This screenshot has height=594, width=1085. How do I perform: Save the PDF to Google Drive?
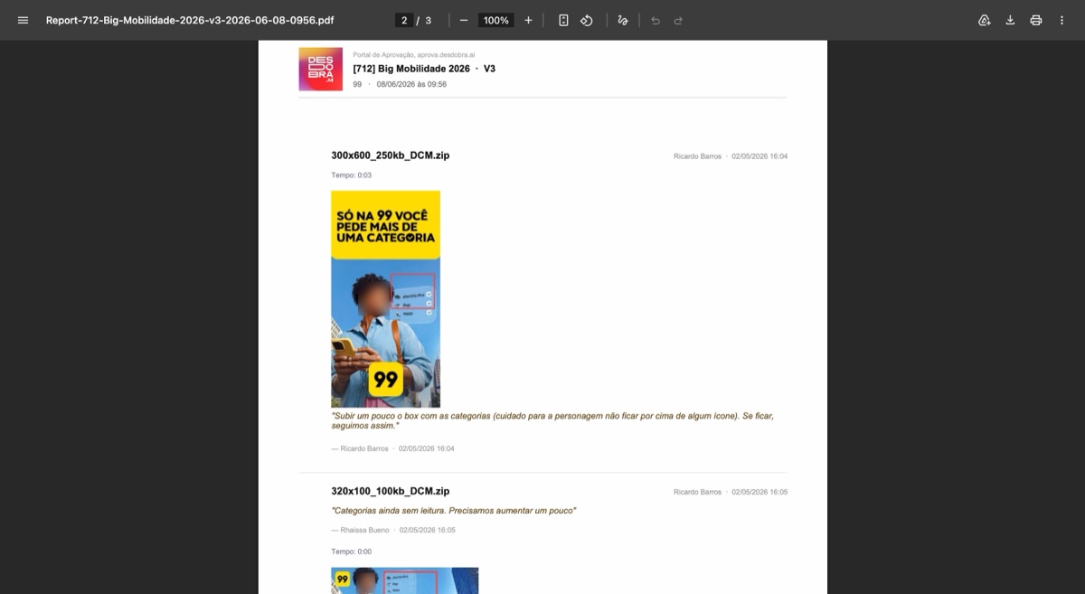(985, 20)
